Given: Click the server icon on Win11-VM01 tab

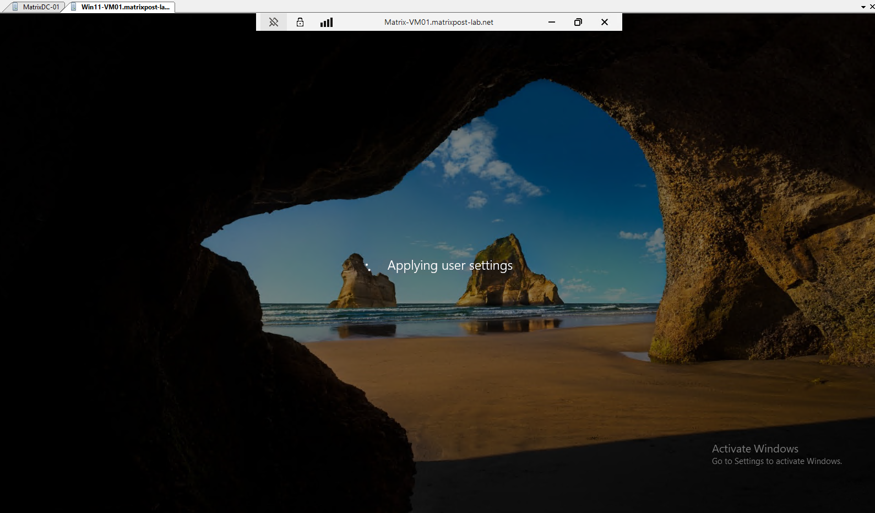Looking at the screenshot, I should [74, 7].
